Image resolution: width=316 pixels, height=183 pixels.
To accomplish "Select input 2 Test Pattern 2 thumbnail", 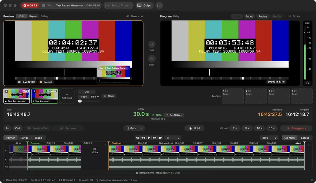I will (45, 96).
